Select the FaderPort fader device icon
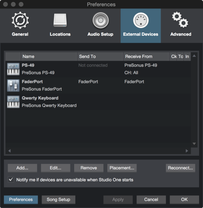The width and height of the screenshot is (203, 208). (13, 85)
